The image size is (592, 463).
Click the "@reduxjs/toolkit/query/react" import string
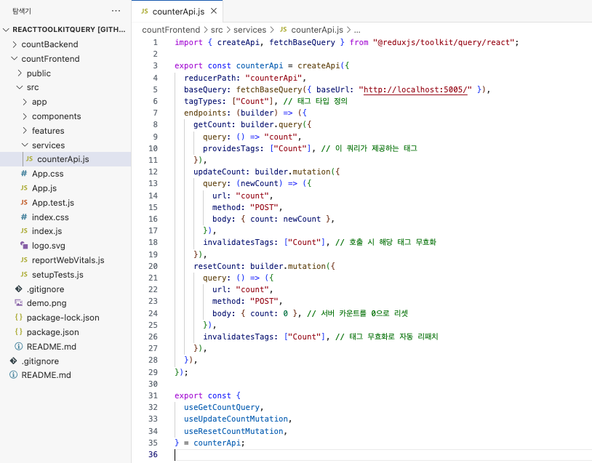pos(443,42)
